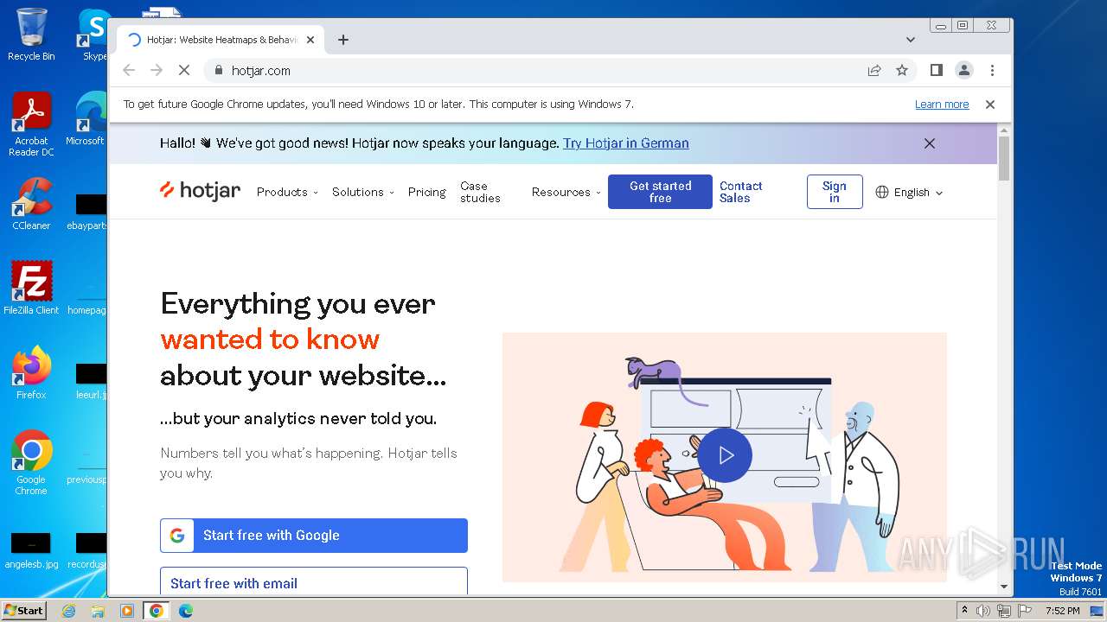The width and height of the screenshot is (1107, 622).
Task: Click the Sign in button
Action: 835,192
